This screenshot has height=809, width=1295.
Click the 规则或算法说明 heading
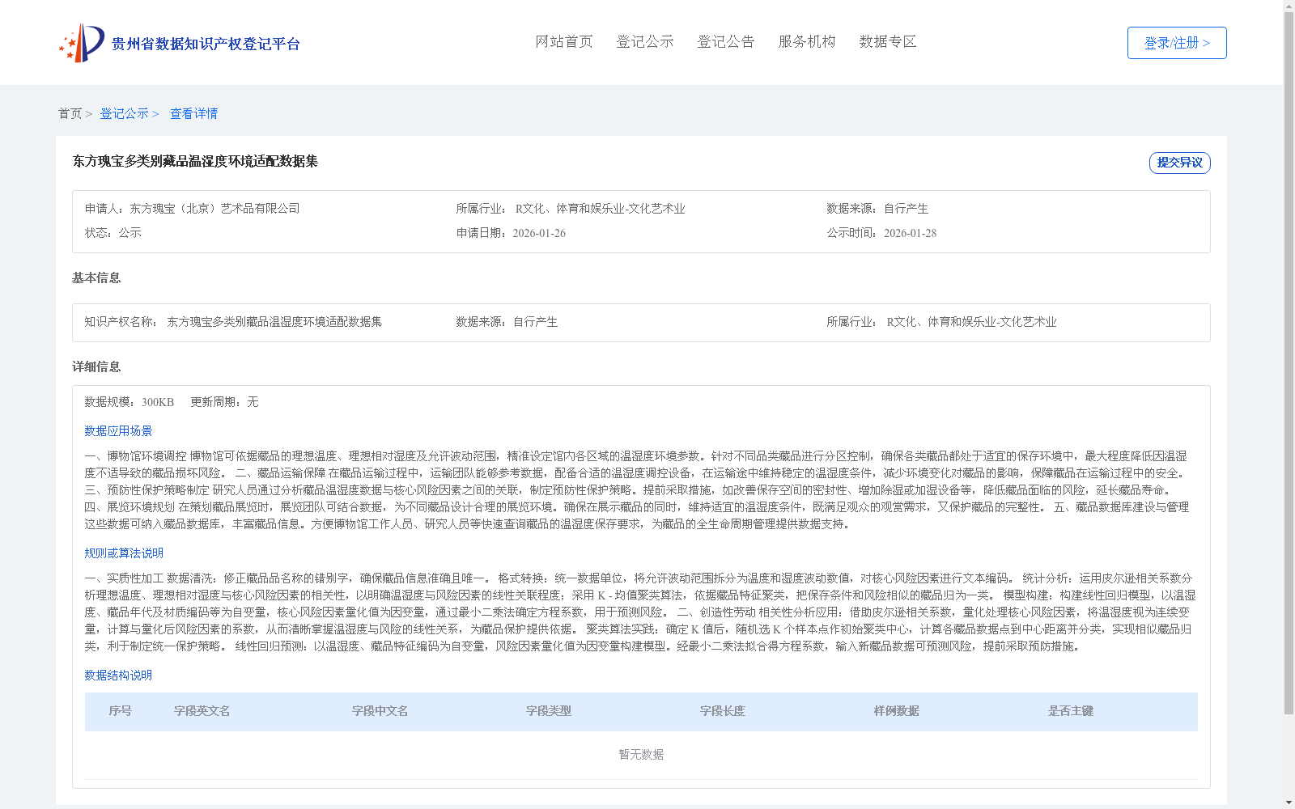124,553
